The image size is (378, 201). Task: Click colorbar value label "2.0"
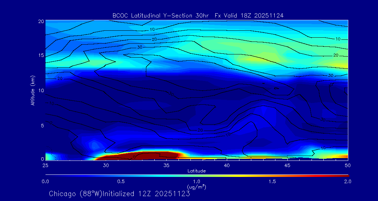pyautogui.click(x=348, y=181)
